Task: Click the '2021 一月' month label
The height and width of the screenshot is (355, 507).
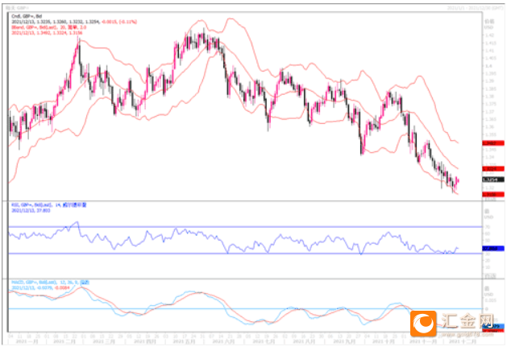Action: 27,341
